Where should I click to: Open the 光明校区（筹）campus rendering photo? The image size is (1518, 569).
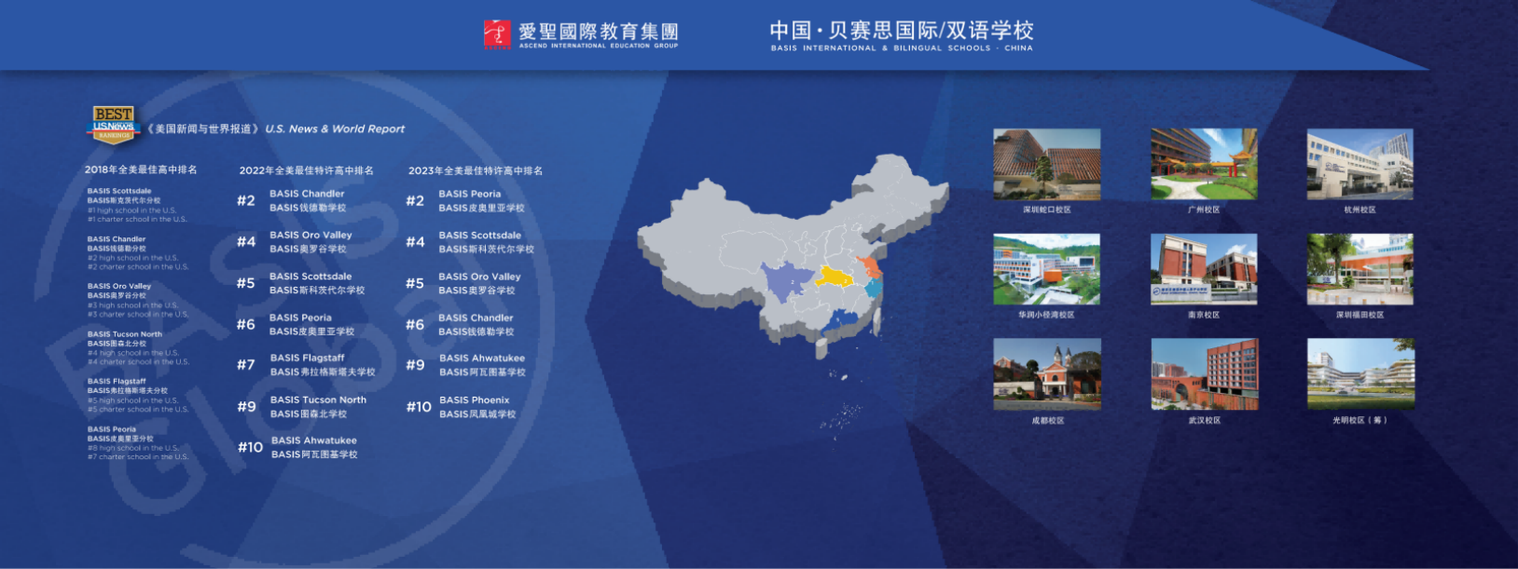[x=1360, y=374]
